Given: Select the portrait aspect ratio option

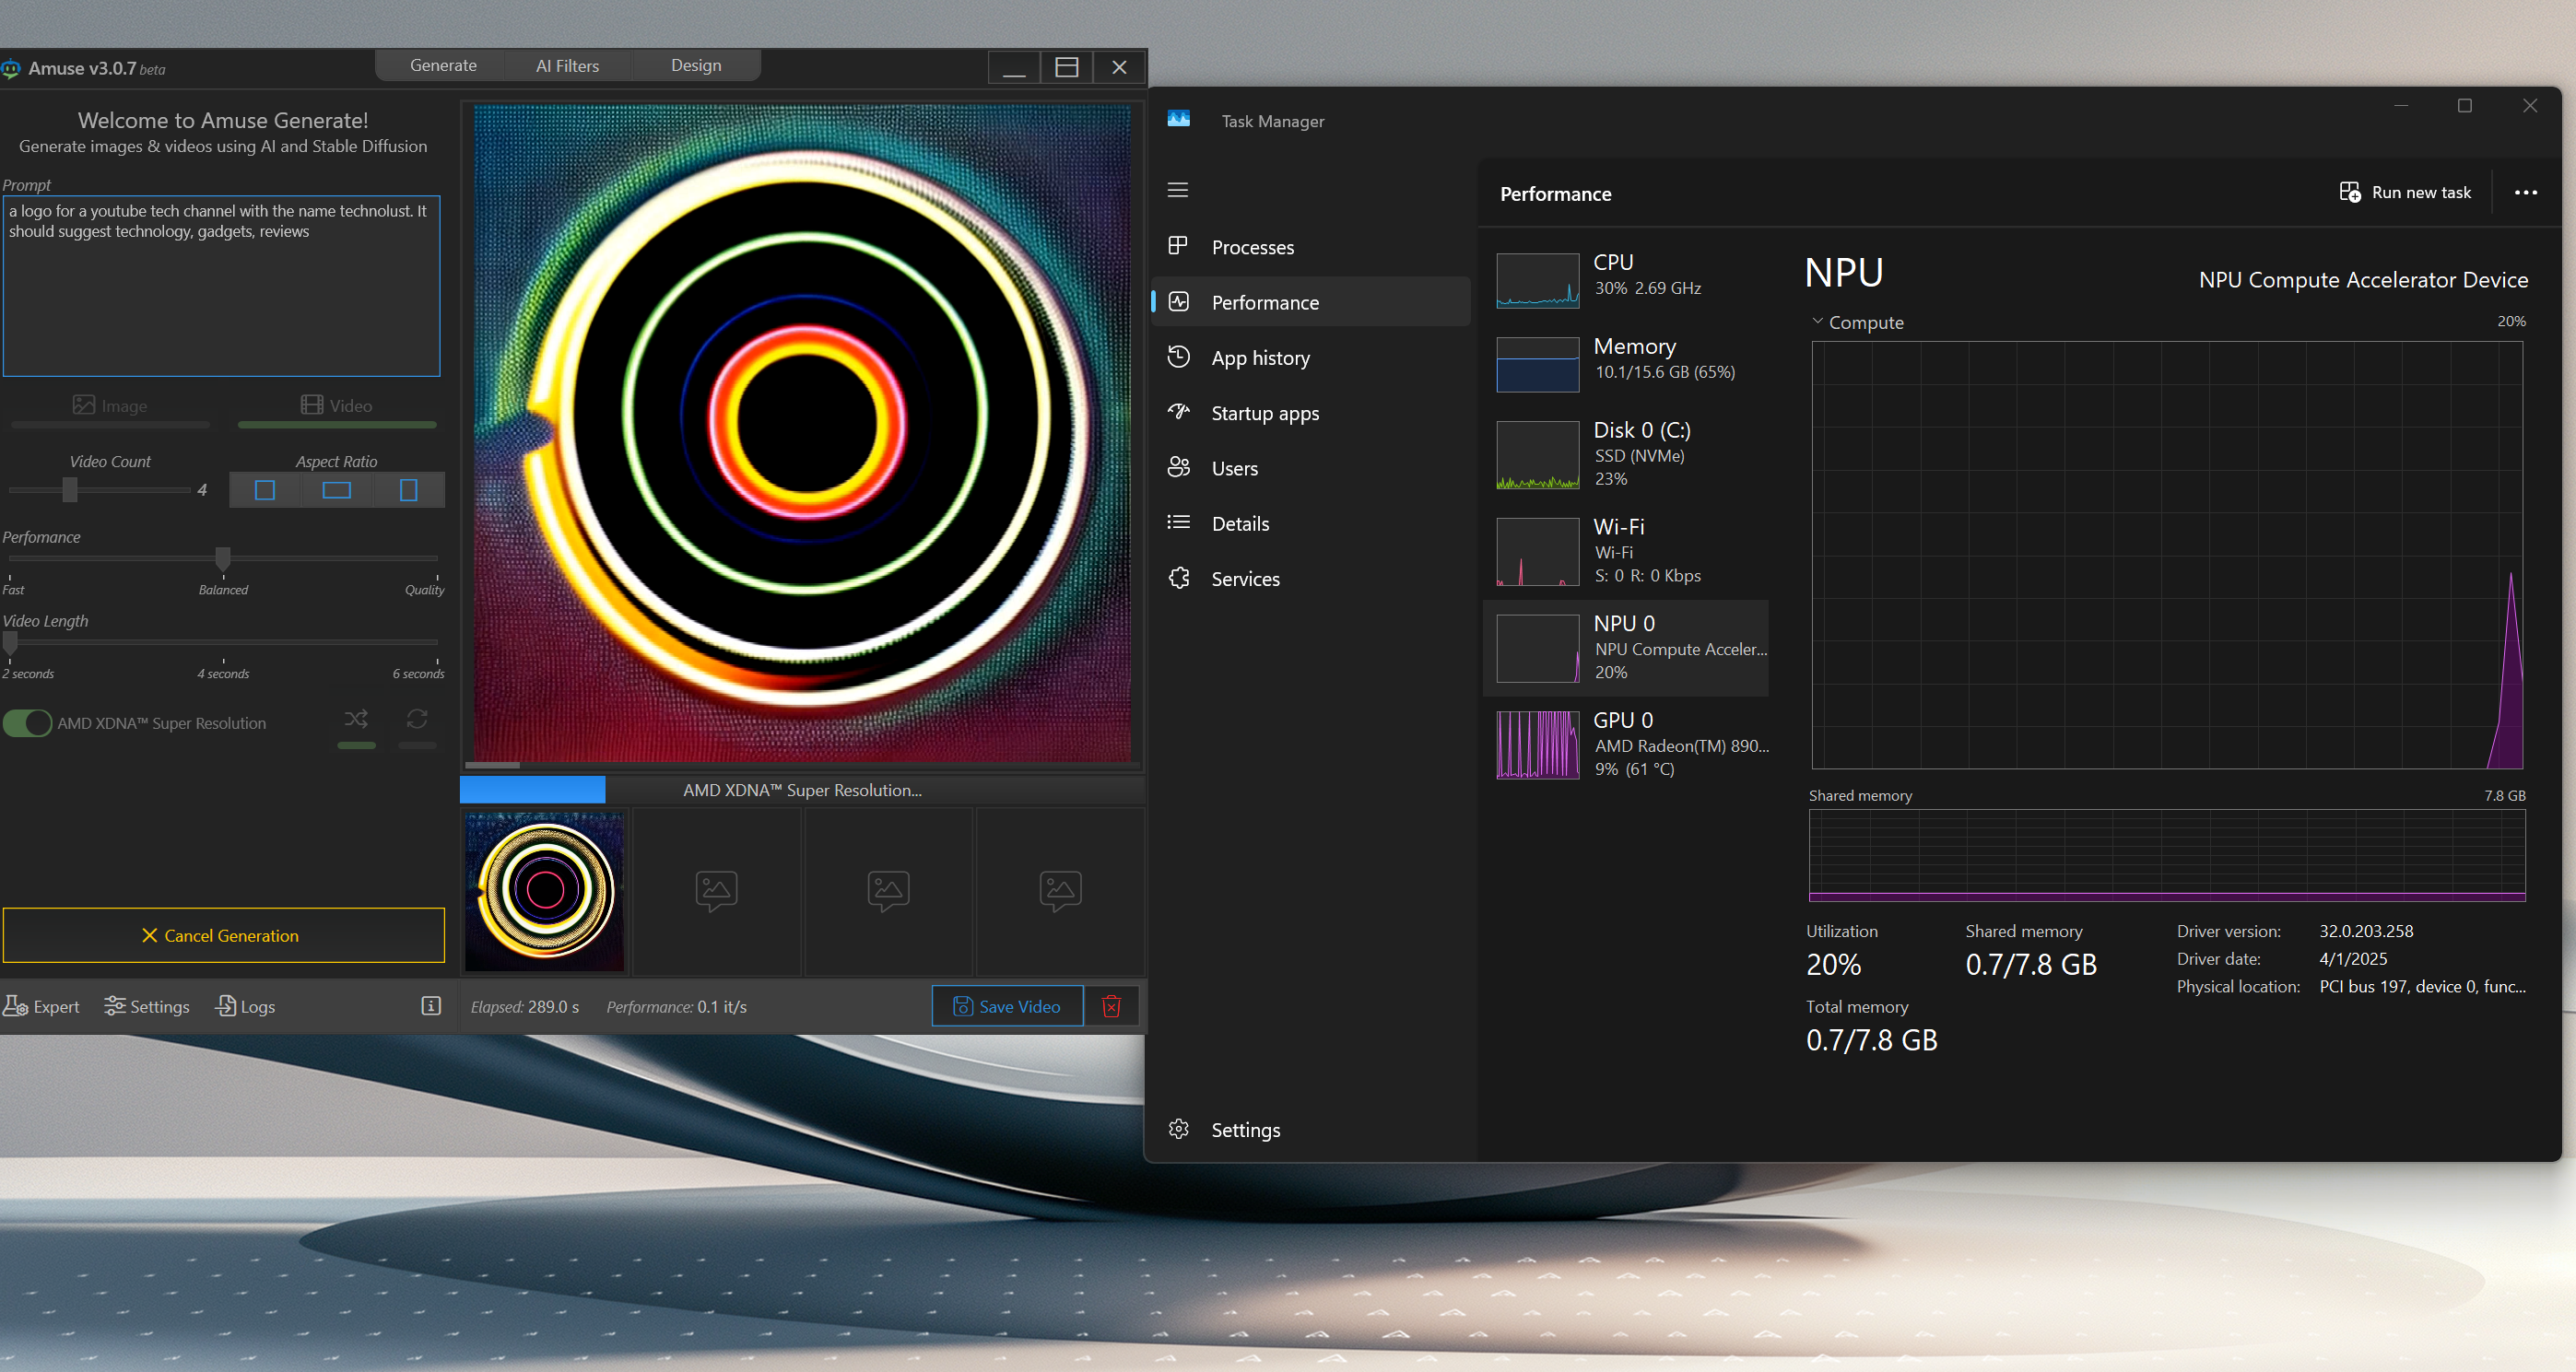Looking at the screenshot, I should 408,490.
